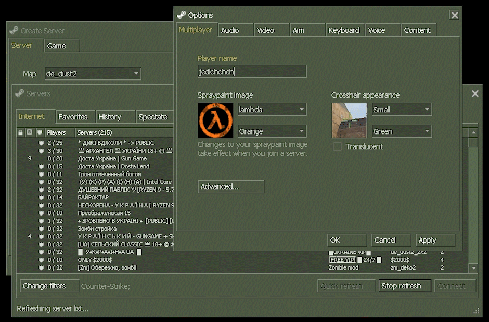Click the Servers window resize grip
489x322 pixels.
(x=476, y=311)
